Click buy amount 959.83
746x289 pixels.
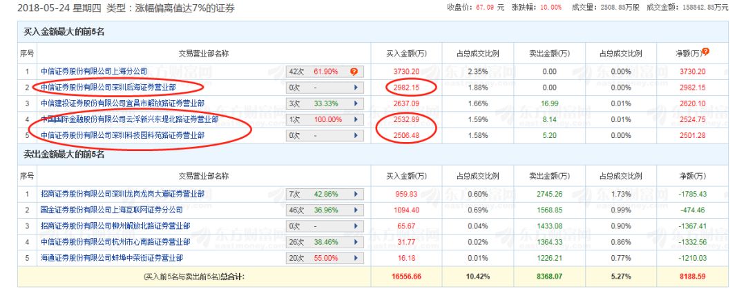click(x=406, y=194)
